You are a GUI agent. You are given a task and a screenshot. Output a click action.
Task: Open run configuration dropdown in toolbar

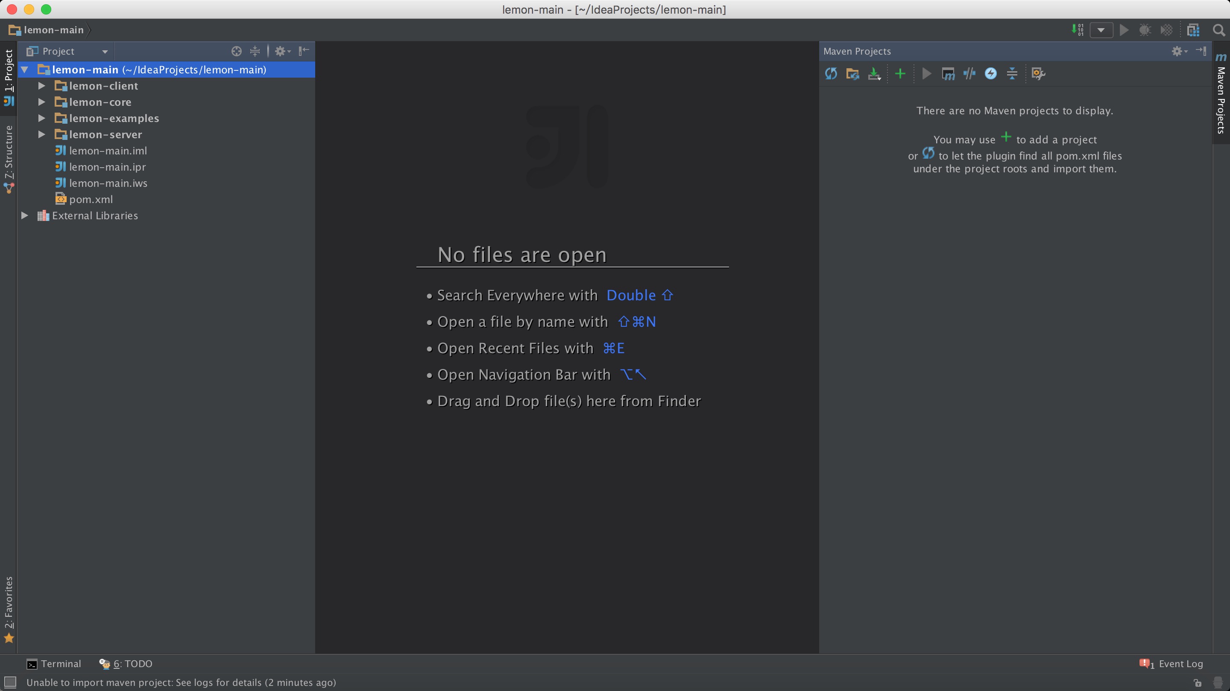pos(1101,30)
